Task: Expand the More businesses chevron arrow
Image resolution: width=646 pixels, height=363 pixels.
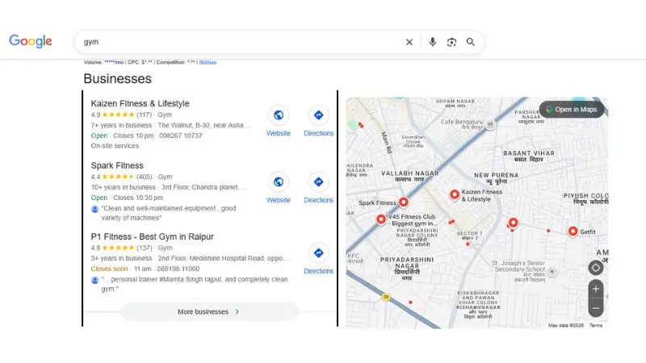Action: coord(237,311)
